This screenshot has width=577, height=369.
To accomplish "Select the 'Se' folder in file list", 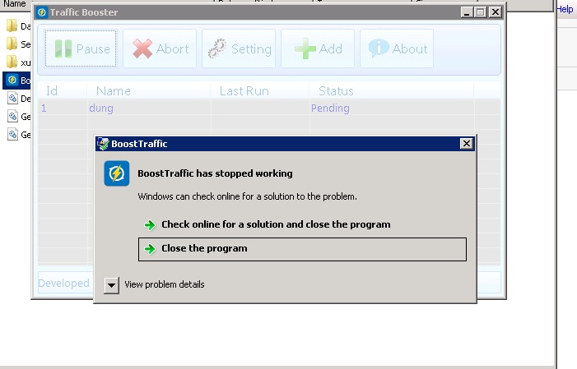I will [18, 44].
